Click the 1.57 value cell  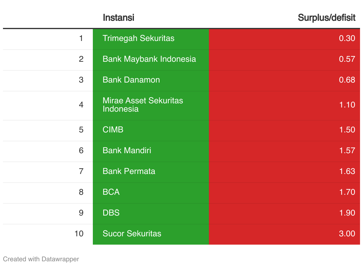tap(284, 151)
